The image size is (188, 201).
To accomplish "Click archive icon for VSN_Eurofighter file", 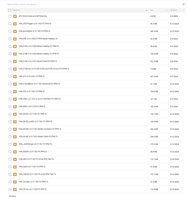I will [x=15, y=31].
